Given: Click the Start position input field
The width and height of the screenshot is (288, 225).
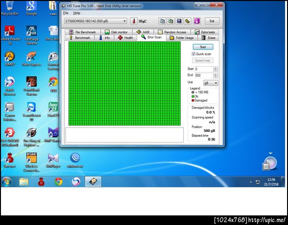Looking at the screenshot, I should click(x=204, y=69).
